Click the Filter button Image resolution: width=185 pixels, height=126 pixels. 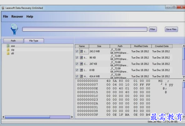pyautogui.click(x=153, y=29)
